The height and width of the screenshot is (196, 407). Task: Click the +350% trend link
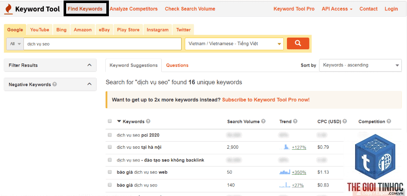point(299,172)
